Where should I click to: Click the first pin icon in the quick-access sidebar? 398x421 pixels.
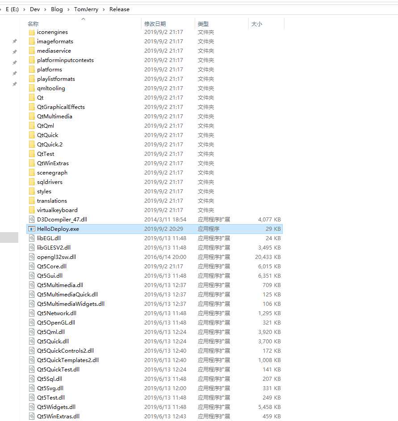coord(15,41)
